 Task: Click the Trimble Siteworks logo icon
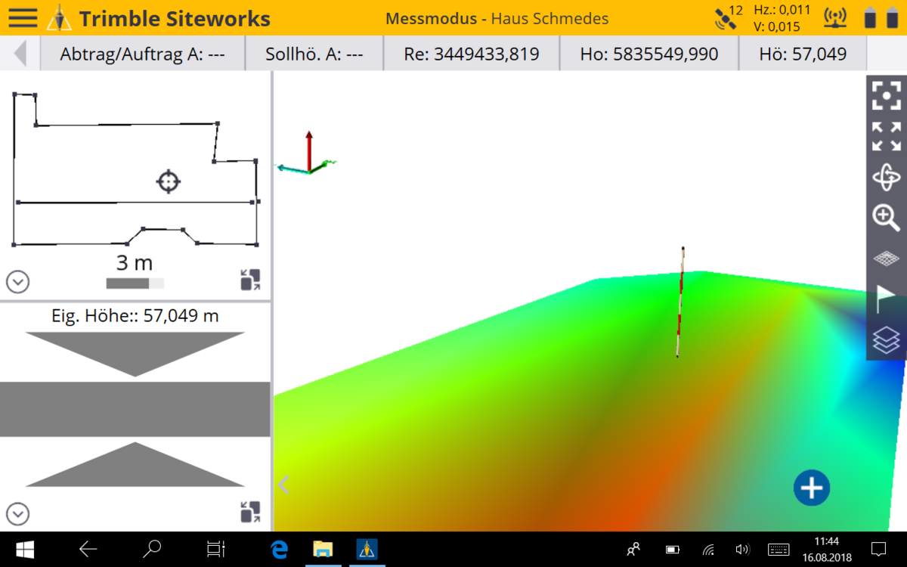(59, 17)
